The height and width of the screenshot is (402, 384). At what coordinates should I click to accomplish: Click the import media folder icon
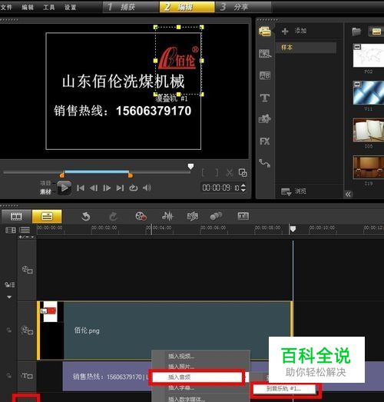point(356,32)
